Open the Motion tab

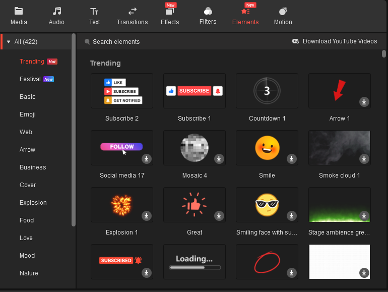point(283,16)
